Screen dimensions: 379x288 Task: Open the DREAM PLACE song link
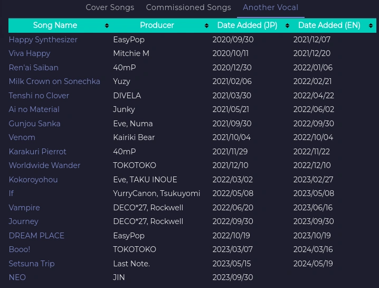coord(36,236)
